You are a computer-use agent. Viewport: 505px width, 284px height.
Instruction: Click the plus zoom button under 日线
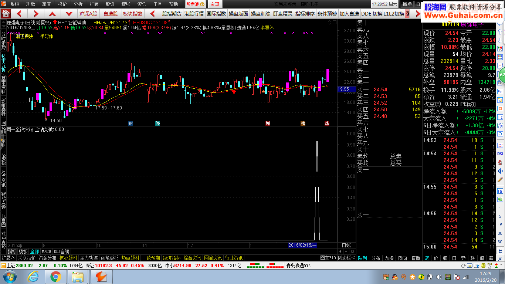[x=340, y=251]
